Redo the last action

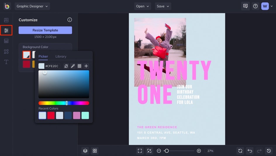point(259,151)
